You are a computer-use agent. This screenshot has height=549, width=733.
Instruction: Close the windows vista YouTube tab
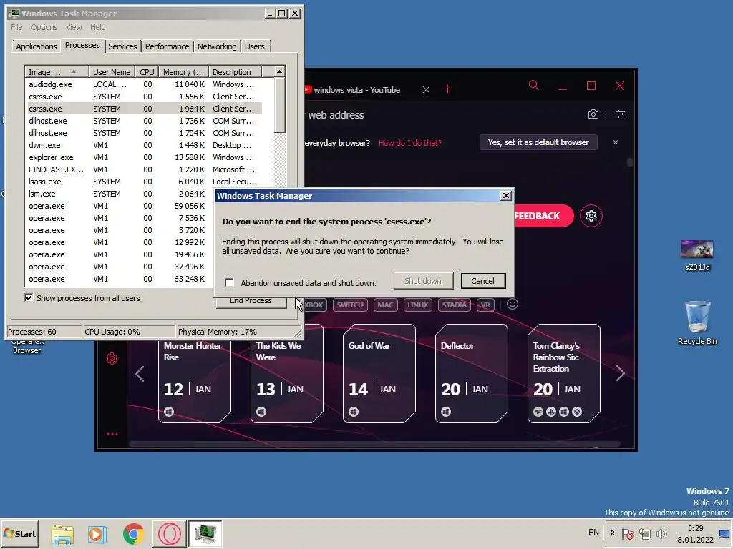coord(426,89)
